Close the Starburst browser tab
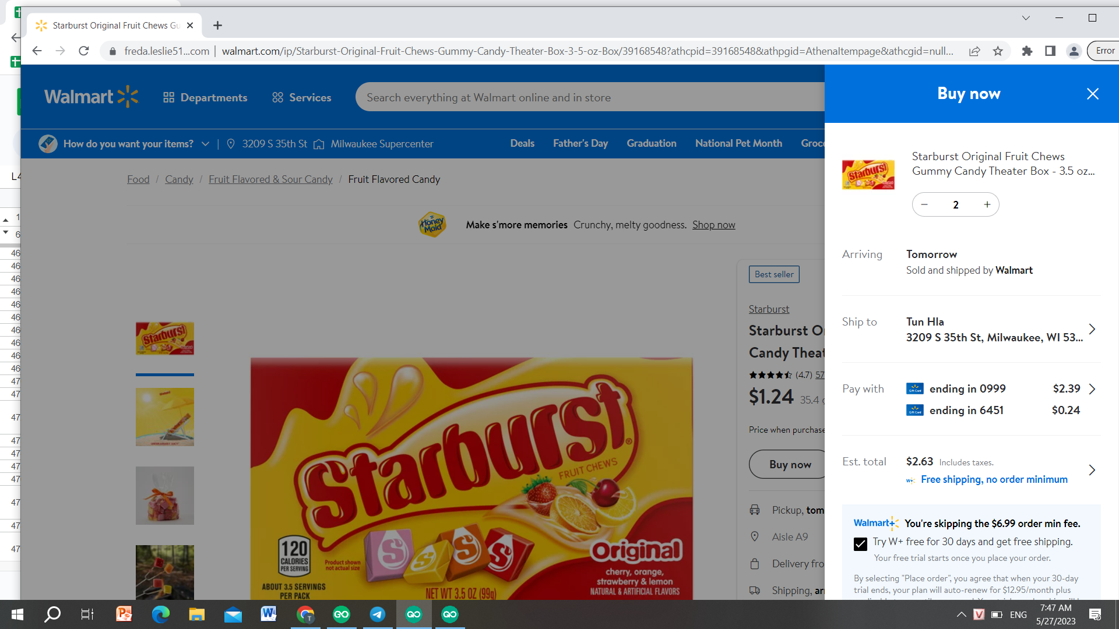This screenshot has width=1119, height=629. (190, 26)
